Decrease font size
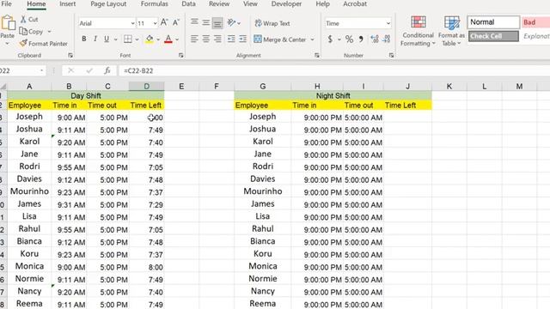The width and height of the screenshot is (550, 309). click(x=176, y=23)
